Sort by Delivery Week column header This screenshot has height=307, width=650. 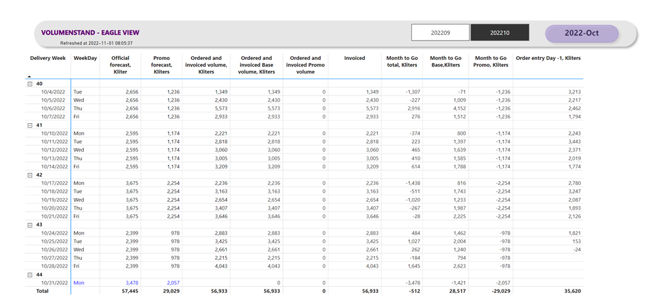tap(48, 59)
